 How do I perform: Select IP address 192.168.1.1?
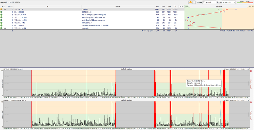pos(19,9)
